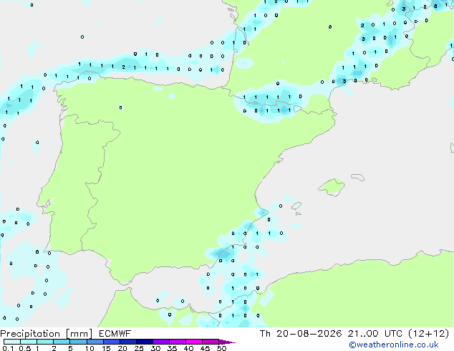Viewport: 454px width, 351px height.
Task: Click the legend value label '50'
Action: 221,348
